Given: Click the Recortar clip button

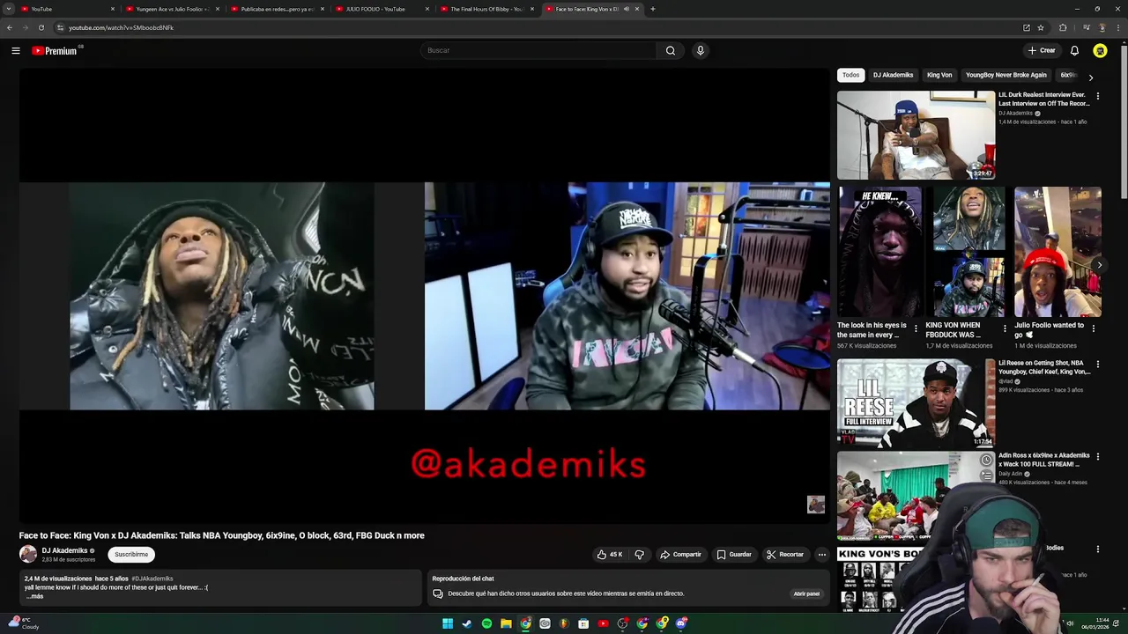Looking at the screenshot, I should point(785,555).
